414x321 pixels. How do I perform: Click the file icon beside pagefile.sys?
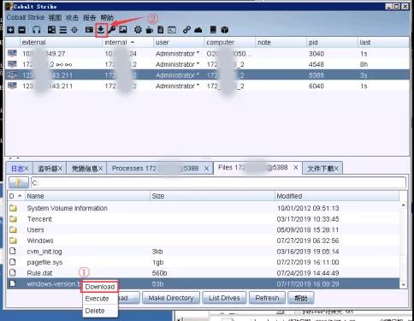tap(13, 262)
